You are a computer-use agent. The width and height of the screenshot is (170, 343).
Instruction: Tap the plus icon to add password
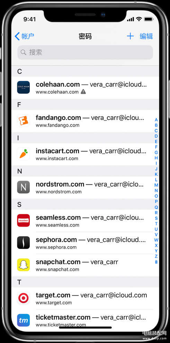coord(130,36)
